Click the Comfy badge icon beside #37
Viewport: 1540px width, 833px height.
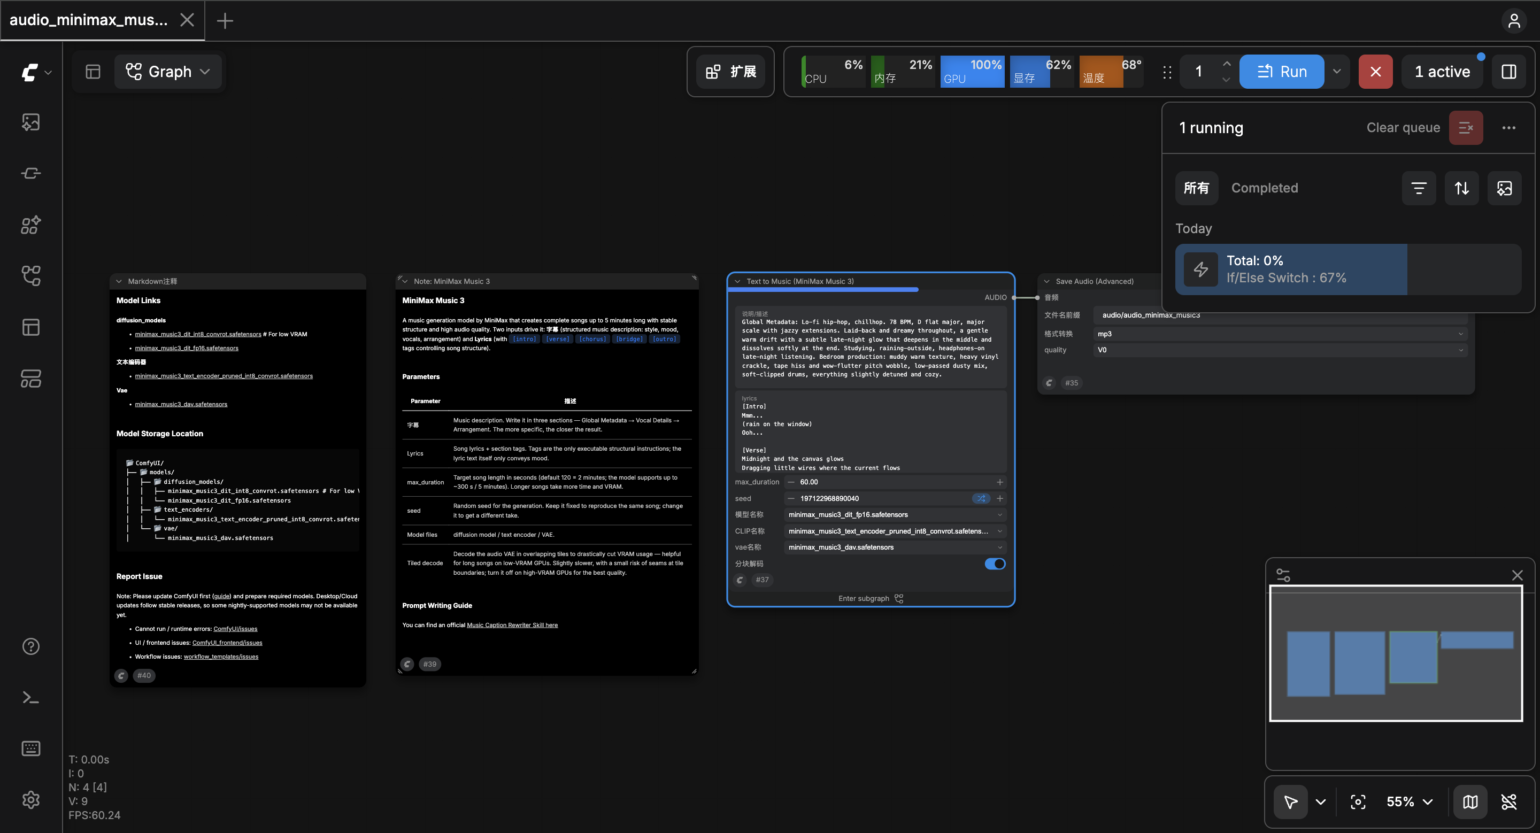740,580
